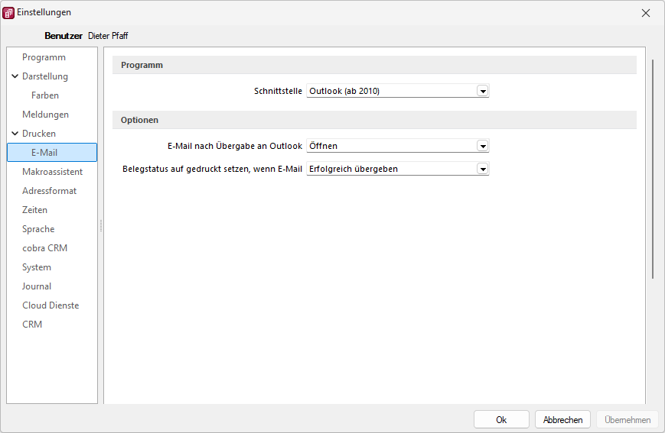
Task: Open Sprache settings
Action: coord(38,228)
